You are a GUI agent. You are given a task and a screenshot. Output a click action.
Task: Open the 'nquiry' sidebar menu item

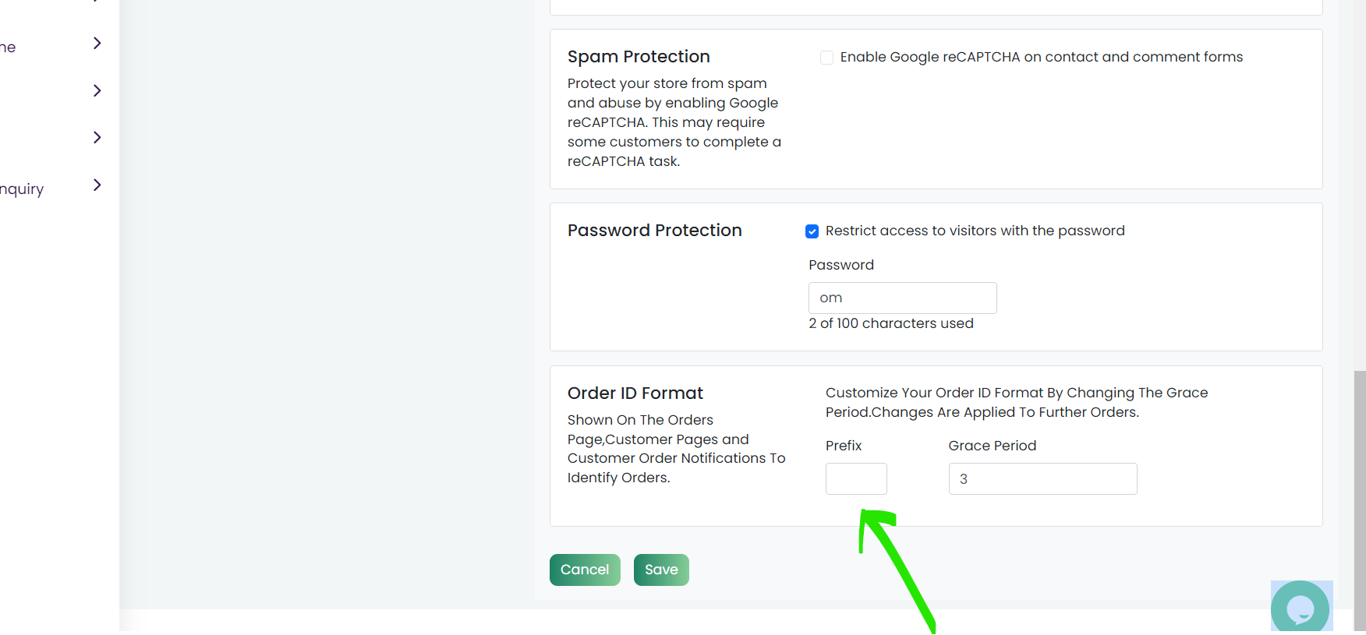click(x=22, y=189)
